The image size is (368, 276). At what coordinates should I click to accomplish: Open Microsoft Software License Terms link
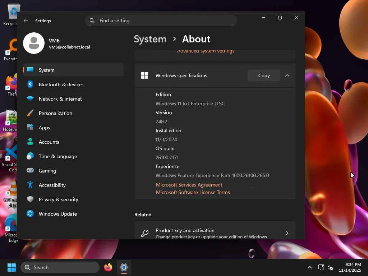pyautogui.click(x=193, y=193)
